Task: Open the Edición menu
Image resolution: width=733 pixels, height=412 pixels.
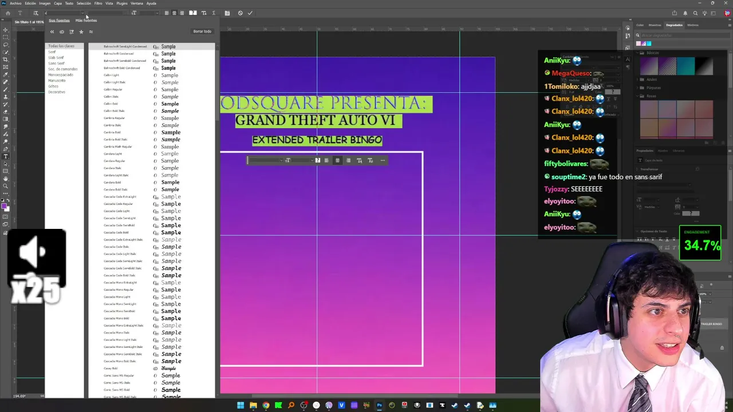Action: point(30,3)
